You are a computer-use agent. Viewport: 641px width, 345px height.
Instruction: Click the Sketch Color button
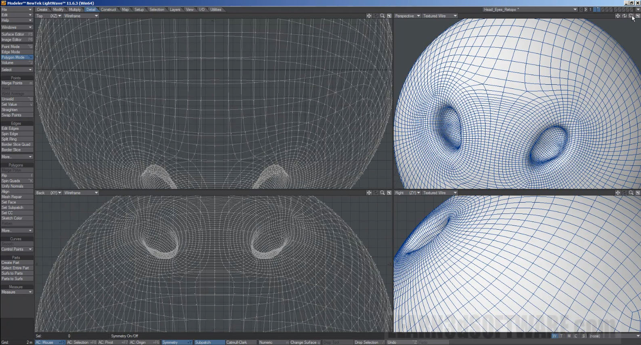coord(17,218)
